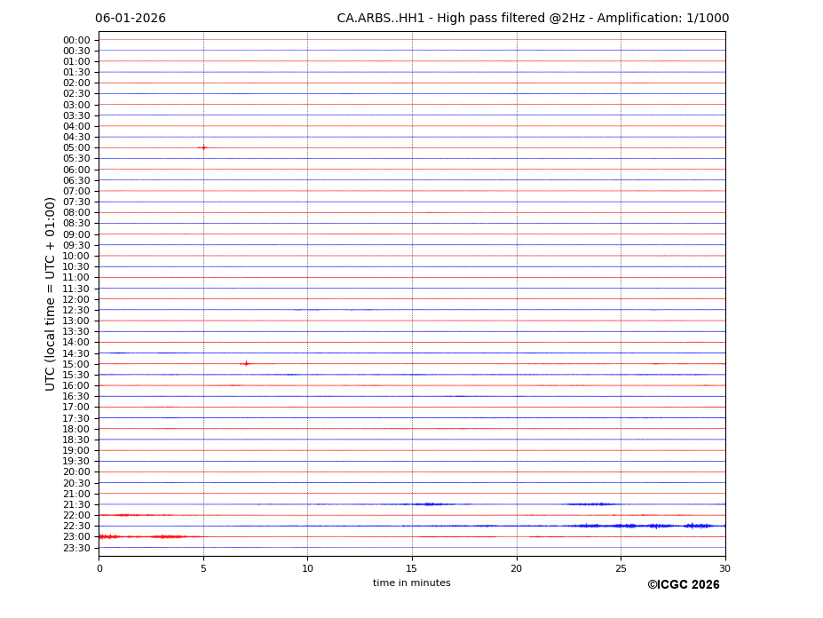Image resolution: width=823 pixels, height=618 pixels.
Task: Click the 15 tick label on the x-axis
Action: [412, 568]
